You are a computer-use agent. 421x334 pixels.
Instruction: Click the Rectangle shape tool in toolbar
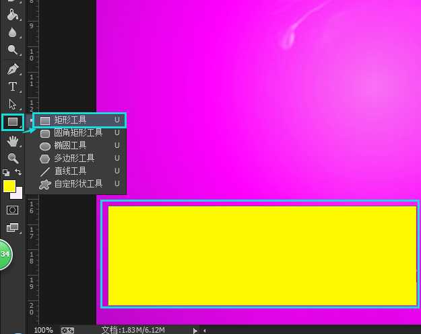click(x=12, y=122)
